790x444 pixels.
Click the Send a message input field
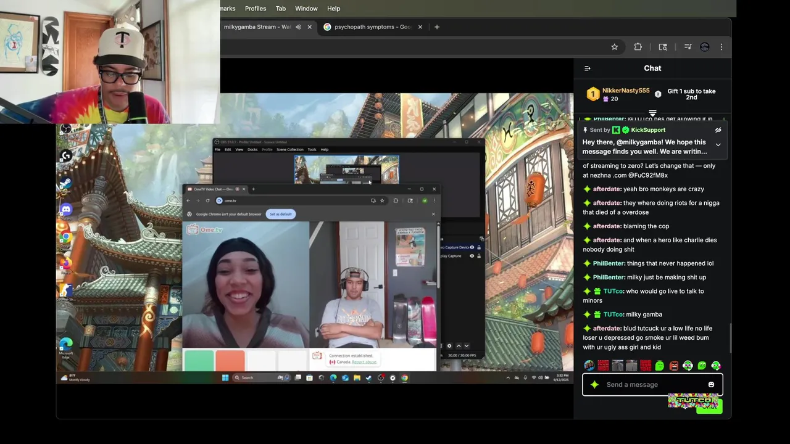[x=652, y=384]
